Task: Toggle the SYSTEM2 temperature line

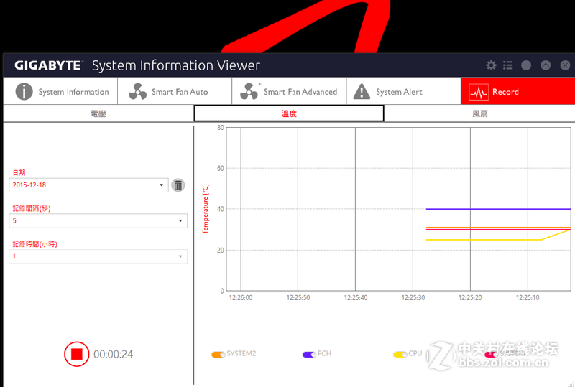Action: [x=218, y=355]
